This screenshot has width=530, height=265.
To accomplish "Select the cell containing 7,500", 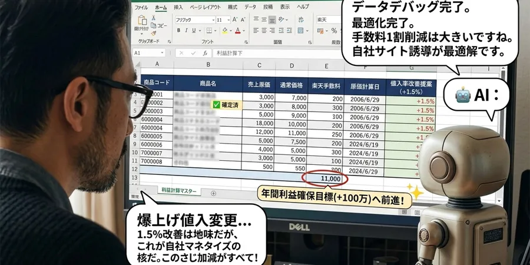I will (x=291, y=141).
